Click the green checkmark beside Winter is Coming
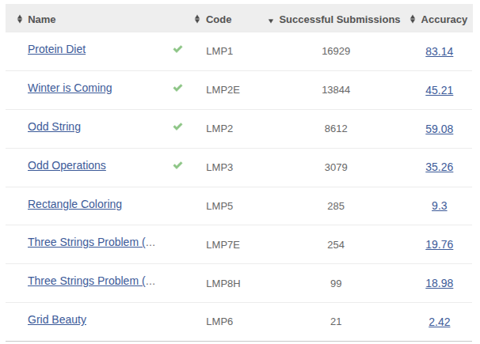 pyautogui.click(x=177, y=88)
